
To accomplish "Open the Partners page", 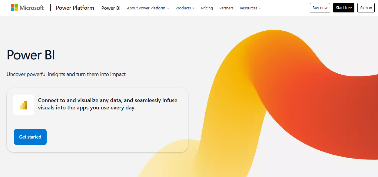I will (226, 8).
